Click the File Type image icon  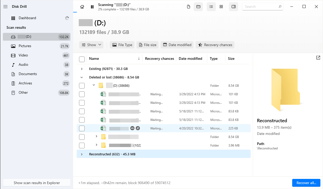[114, 45]
